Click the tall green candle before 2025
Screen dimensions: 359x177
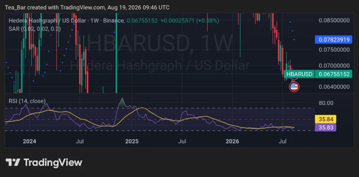point(116,53)
